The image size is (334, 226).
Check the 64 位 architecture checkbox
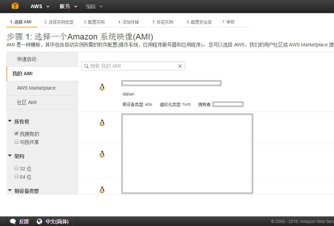pyautogui.click(x=16, y=176)
